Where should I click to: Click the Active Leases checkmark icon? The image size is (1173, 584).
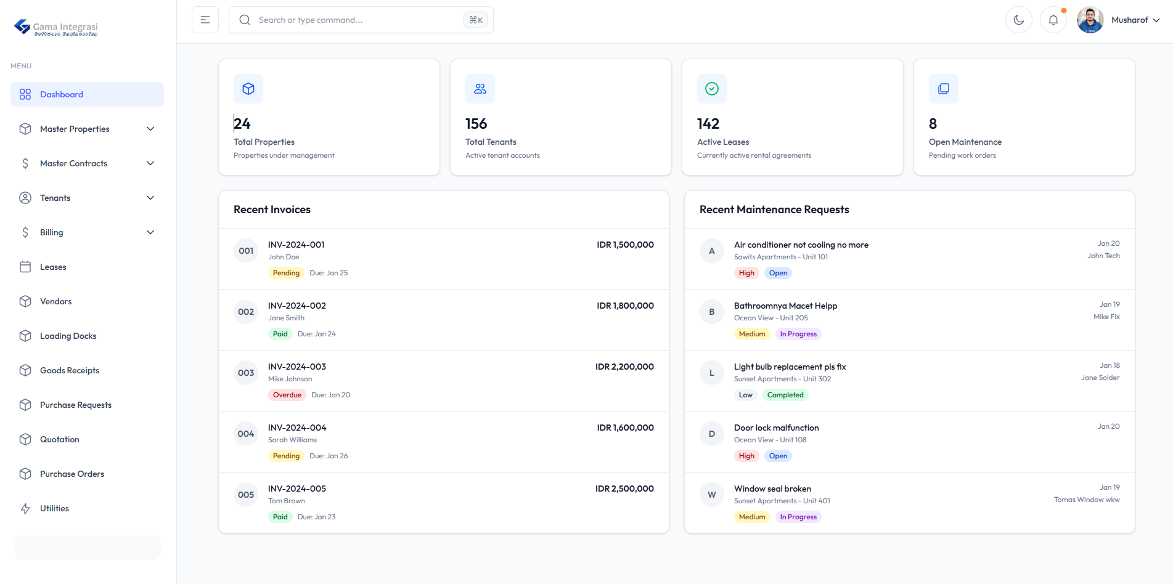[712, 89]
